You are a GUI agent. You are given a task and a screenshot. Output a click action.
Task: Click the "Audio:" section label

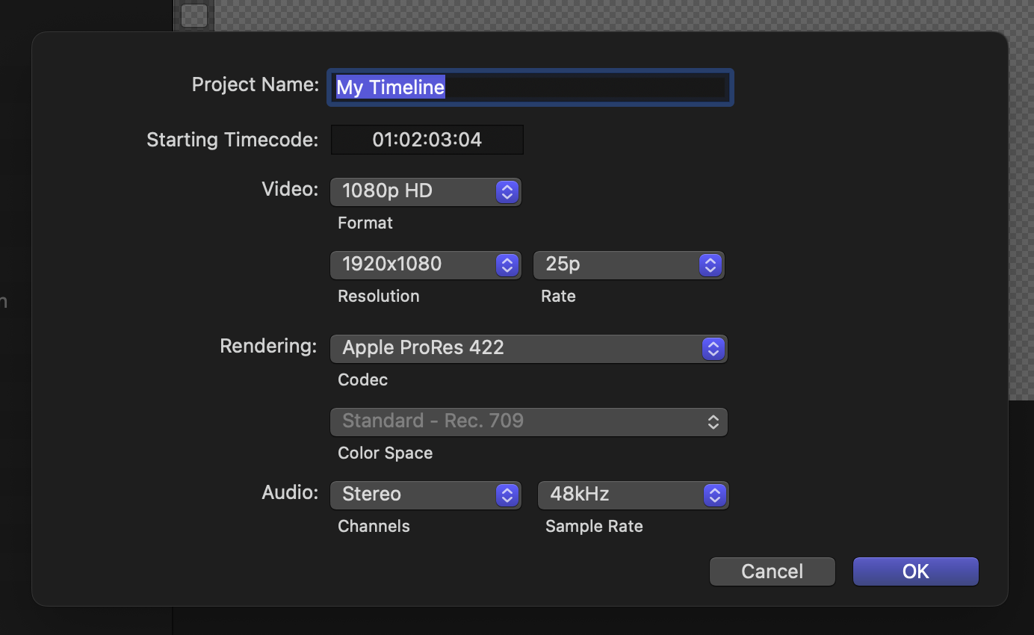click(x=290, y=492)
